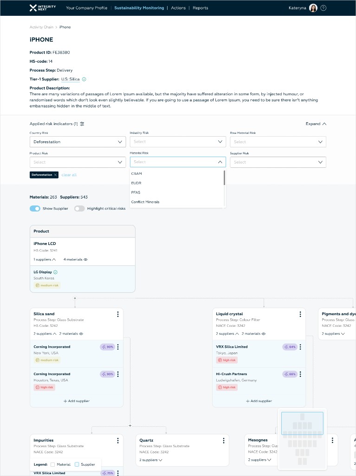Screen dimensions: 356x476
Task: Open the Impurities card options menu
Action: pyautogui.click(x=117, y=441)
